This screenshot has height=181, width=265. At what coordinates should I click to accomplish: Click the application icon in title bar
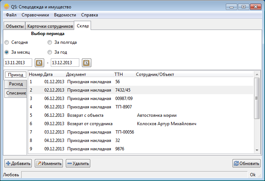[7, 7]
